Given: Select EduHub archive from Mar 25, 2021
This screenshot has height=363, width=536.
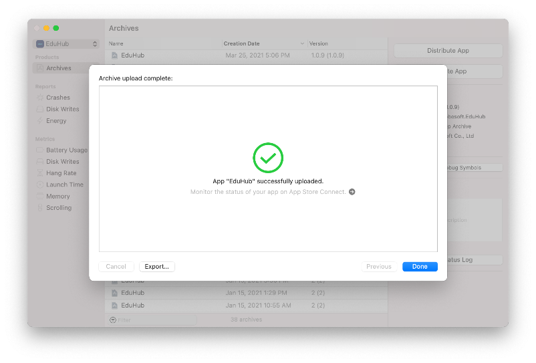Looking at the screenshot, I should [x=246, y=55].
